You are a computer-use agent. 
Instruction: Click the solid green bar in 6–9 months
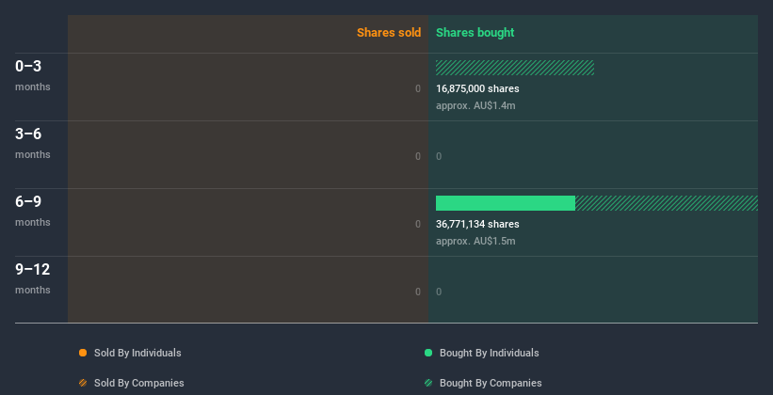tap(506, 203)
